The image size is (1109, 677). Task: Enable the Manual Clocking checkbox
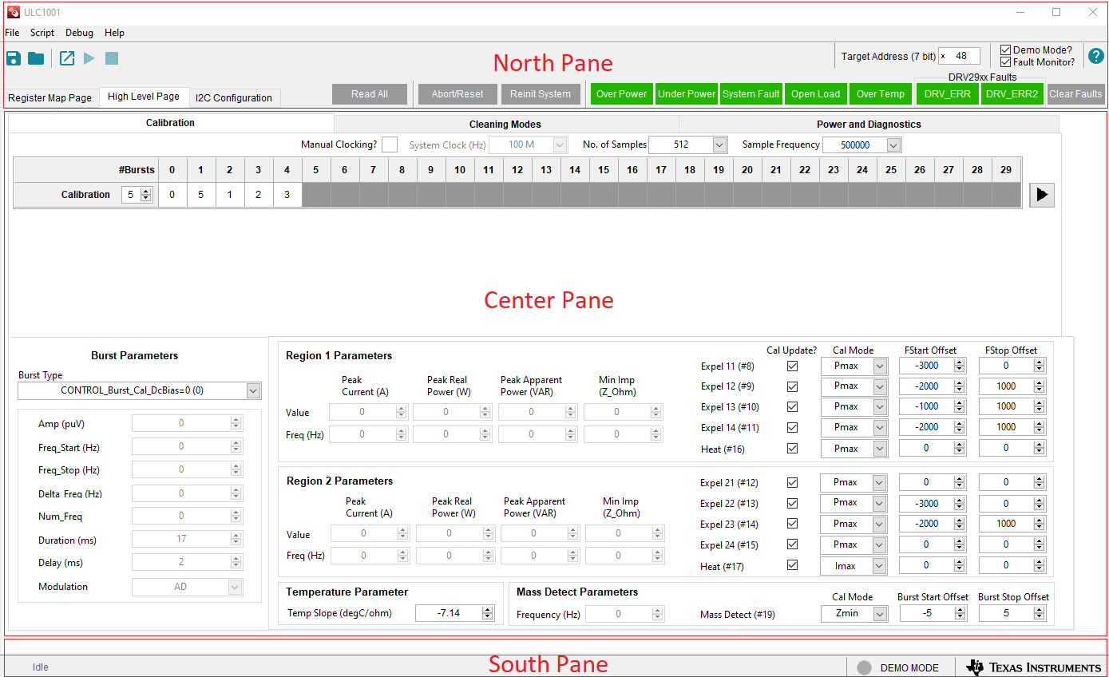[x=389, y=145]
